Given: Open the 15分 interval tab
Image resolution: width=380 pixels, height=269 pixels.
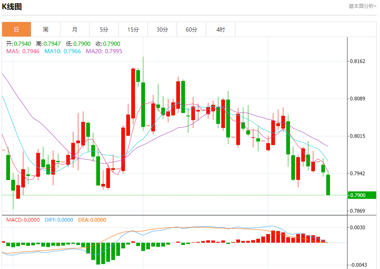Looking at the screenshot, I should 133,30.
